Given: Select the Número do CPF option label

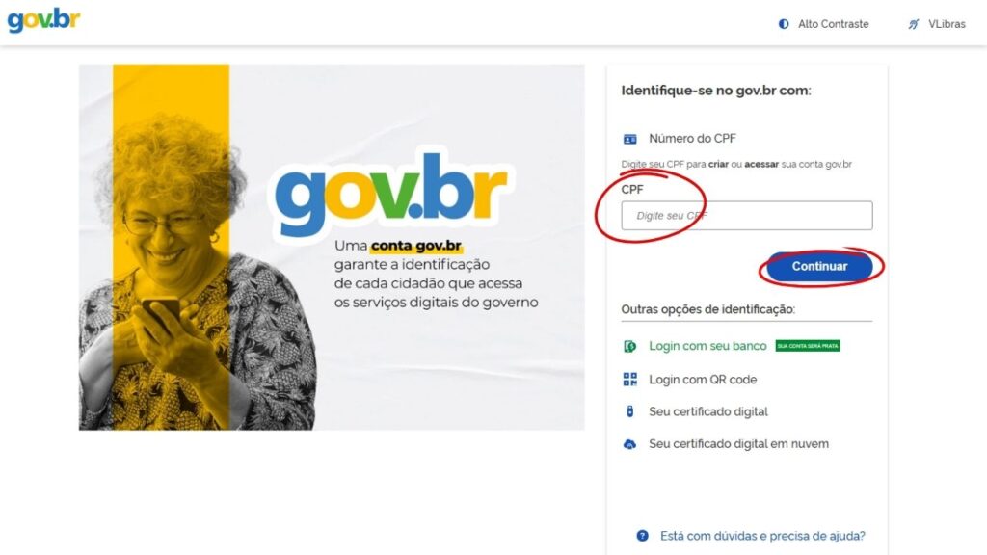Looking at the screenshot, I should click(692, 139).
